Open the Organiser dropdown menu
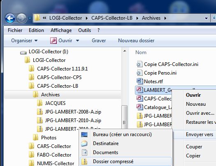Screen dimensions: 216x166 pos(24,41)
